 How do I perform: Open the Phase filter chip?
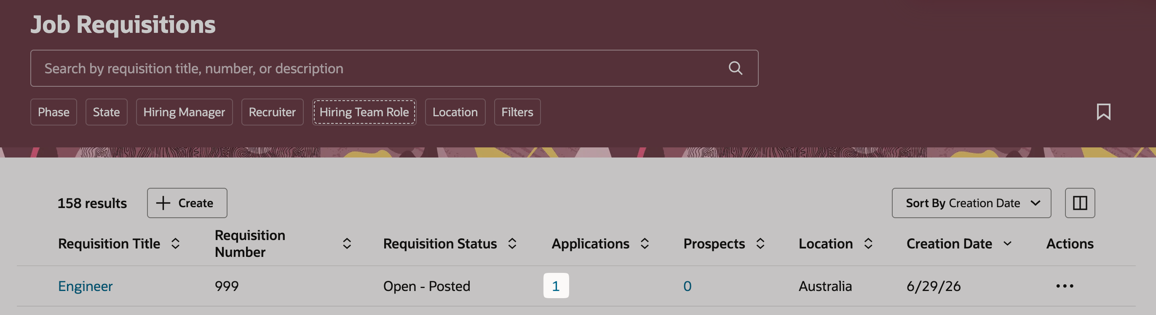54,112
